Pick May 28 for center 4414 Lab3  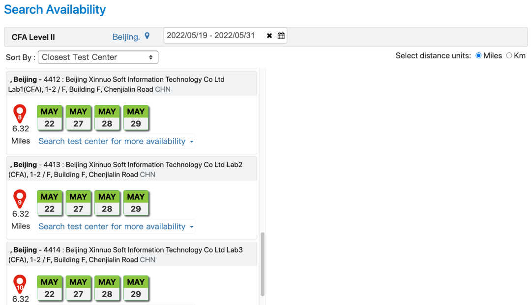coord(107,288)
